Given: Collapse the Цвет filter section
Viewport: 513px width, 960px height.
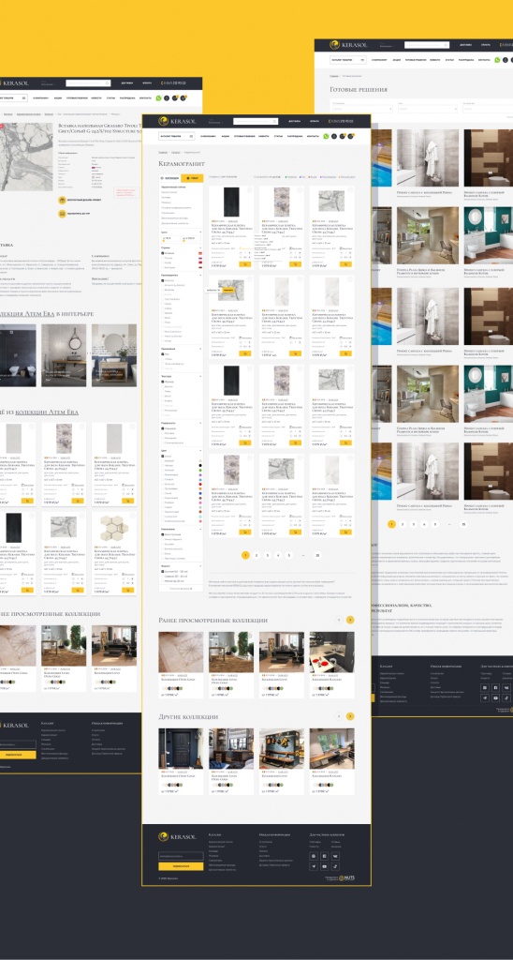Looking at the screenshot, I should [200, 451].
